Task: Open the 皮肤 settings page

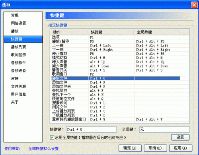Action: [x=15, y=78]
